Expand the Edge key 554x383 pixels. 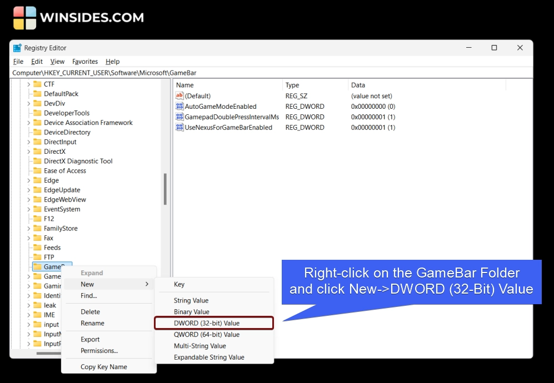(x=29, y=180)
